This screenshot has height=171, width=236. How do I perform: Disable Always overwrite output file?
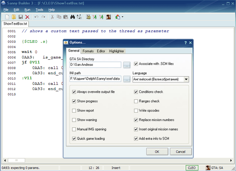[74, 92]
